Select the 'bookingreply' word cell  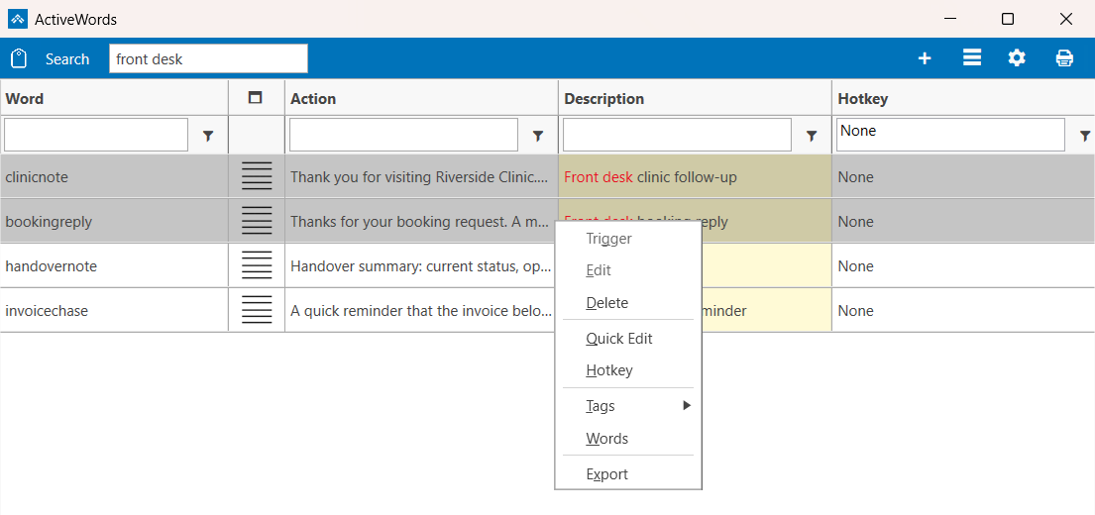[x=114, y=221]
